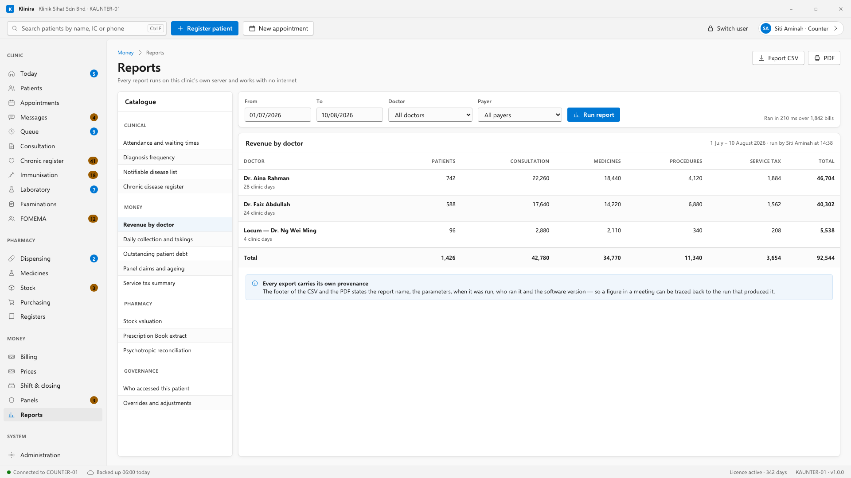Image resolution: width=851 pixels, height=478 pixels.
Task: Select Notifiable disease list report
Action: 175,172
